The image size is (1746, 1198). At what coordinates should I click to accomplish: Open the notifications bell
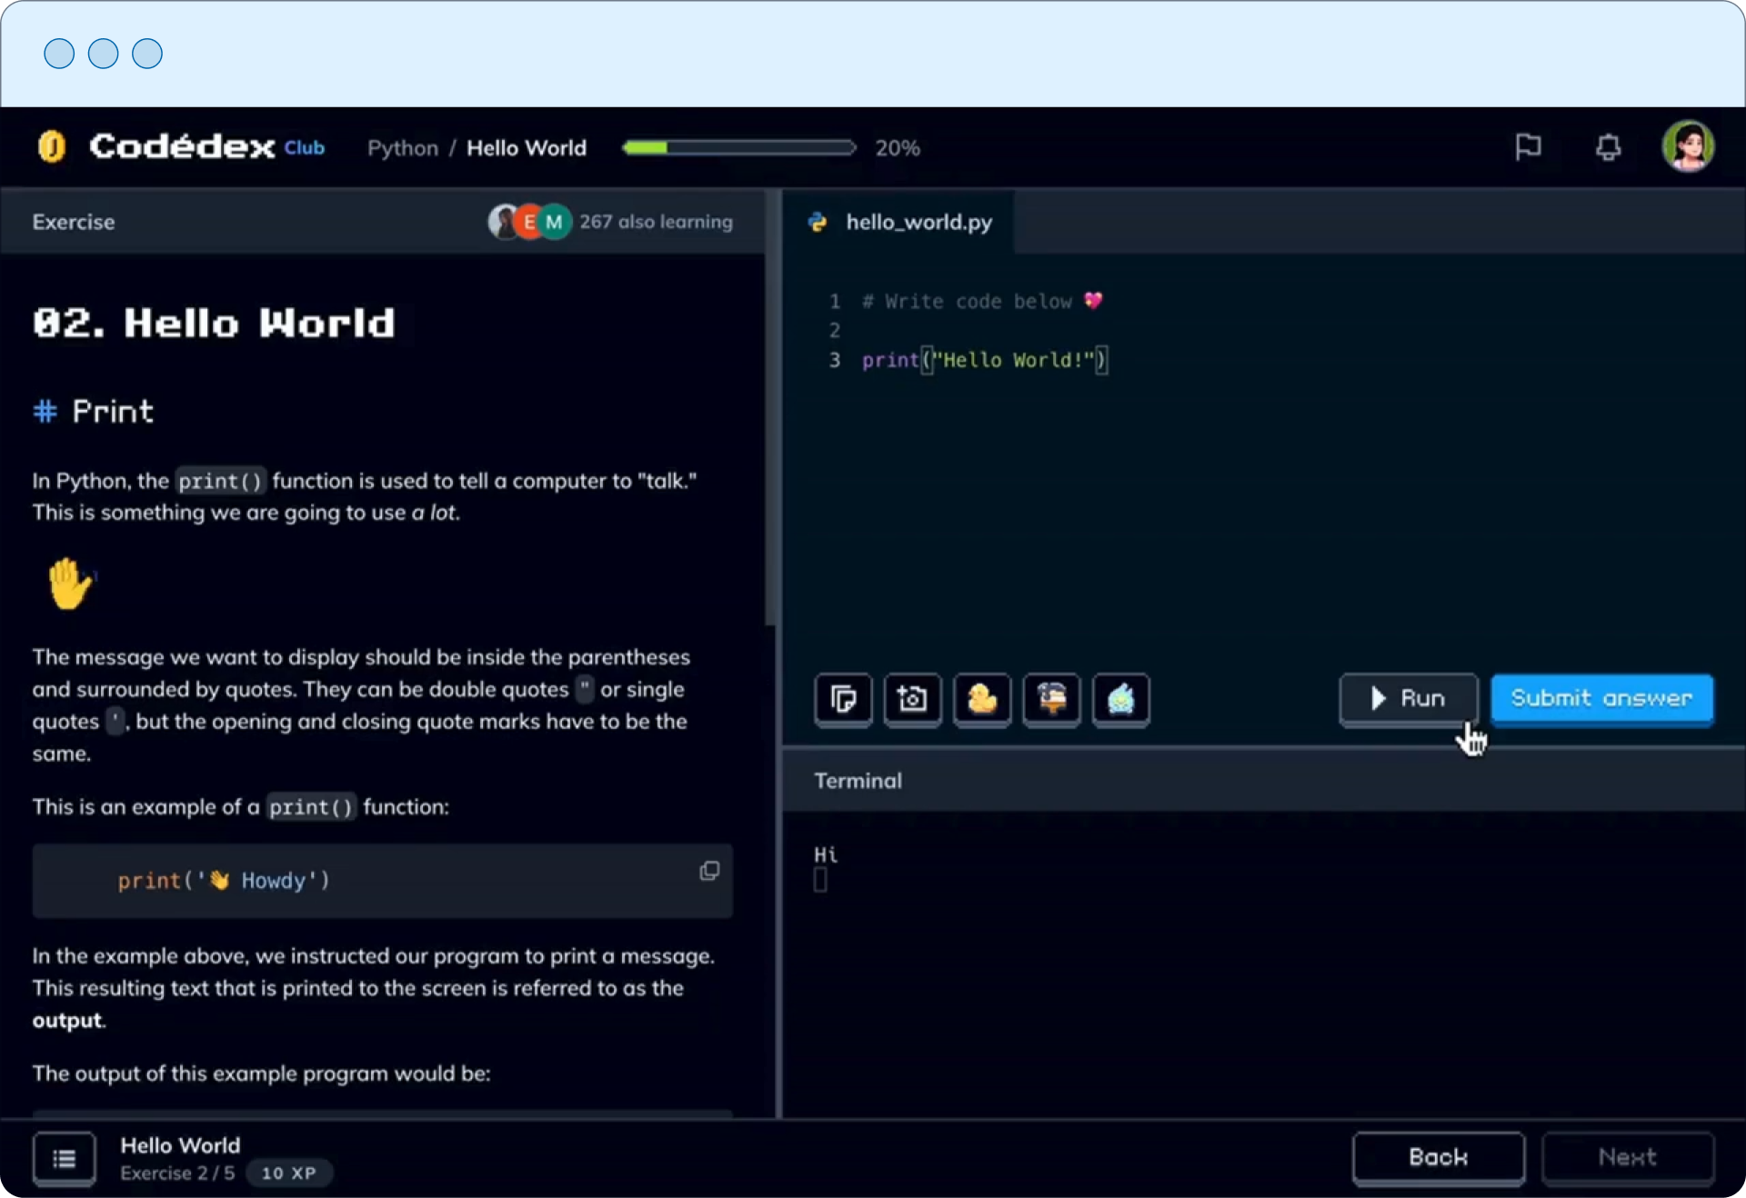coord(1608,146)
